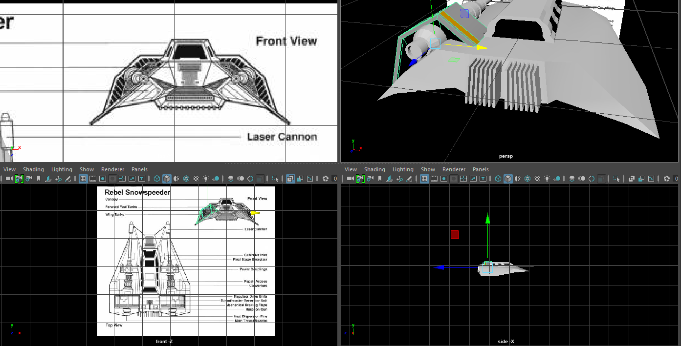681x346 pixels.
Task: Click the 'persp' camera label
Action: [x=506, y=156]
